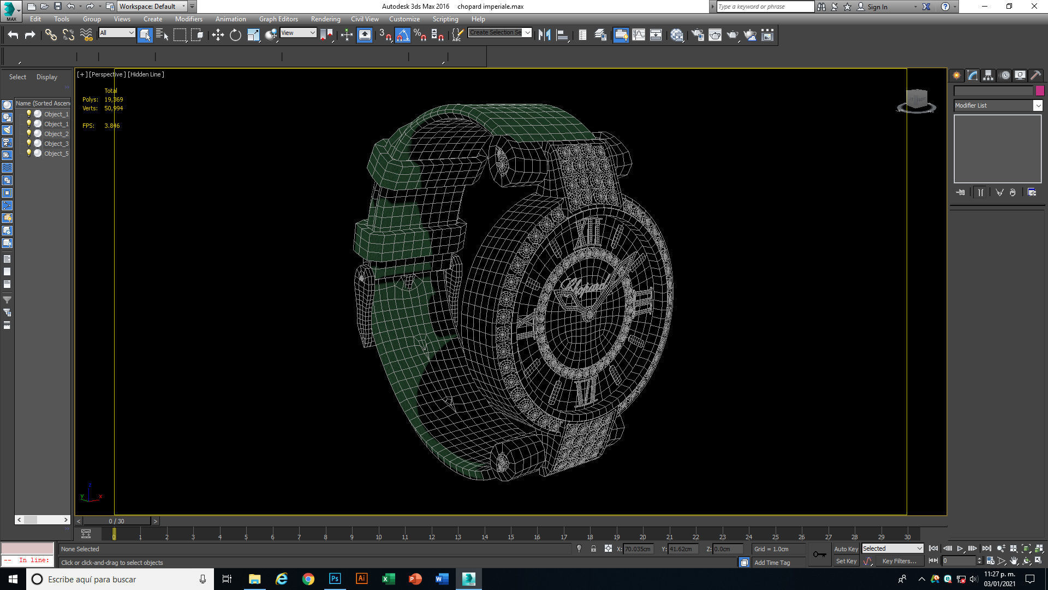
Task: Open the Rendering menu
Action: click(325, 19)
